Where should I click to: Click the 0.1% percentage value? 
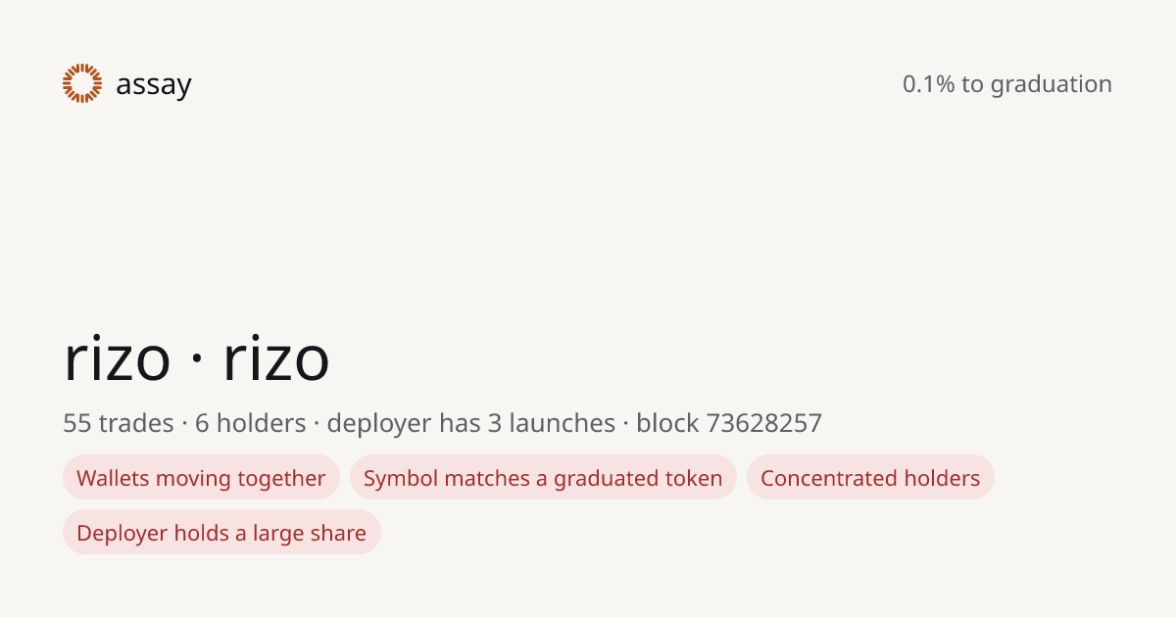tap(928, 84)
